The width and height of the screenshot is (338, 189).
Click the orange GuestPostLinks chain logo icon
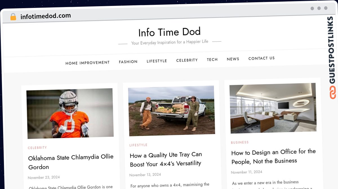[333, 93]
